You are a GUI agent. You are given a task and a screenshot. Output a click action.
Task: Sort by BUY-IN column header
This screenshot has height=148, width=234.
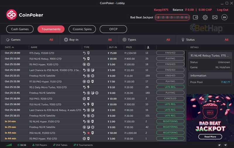coord(113,47)
